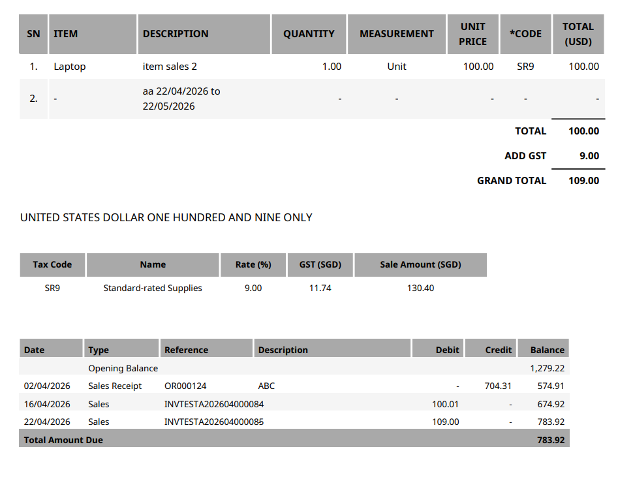Click the 'item sales 2' description
Image resolution: width=618 pixels, height=481 pixels.
coord(170,67)
